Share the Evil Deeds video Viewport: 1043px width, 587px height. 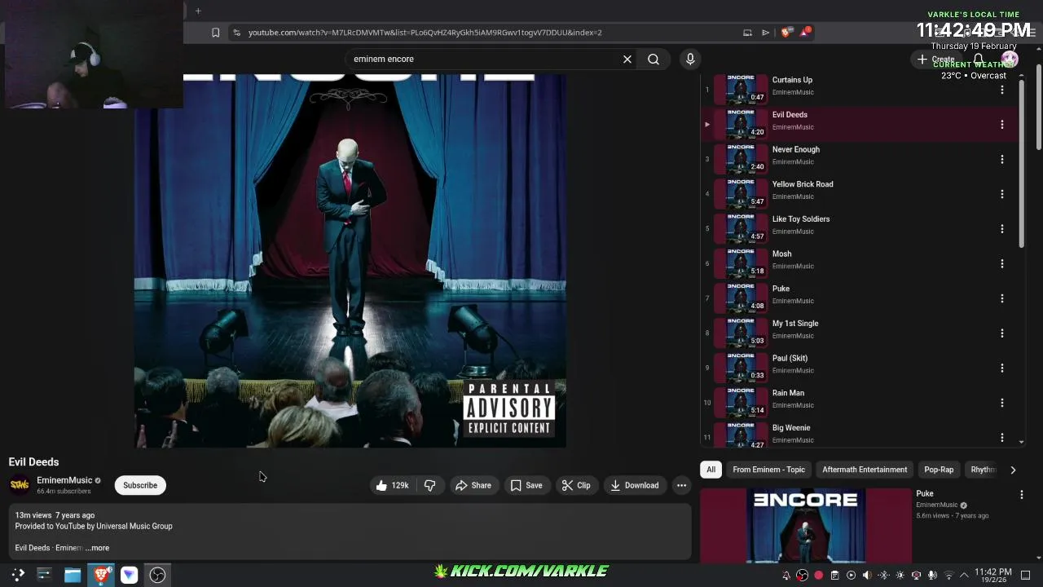(x=473, y=485)
